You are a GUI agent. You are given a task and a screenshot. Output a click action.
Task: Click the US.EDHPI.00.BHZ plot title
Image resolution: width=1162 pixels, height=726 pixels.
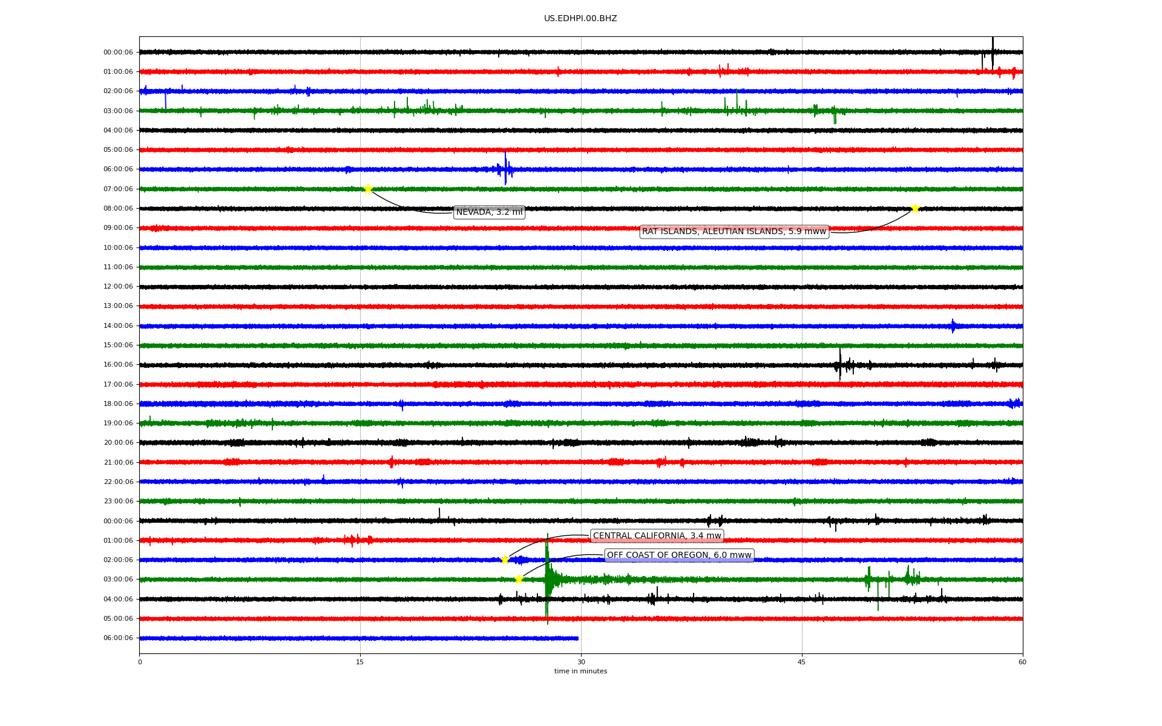point(580,19)
